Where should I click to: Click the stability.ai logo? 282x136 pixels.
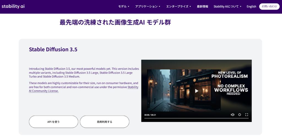tap(13, 6)
